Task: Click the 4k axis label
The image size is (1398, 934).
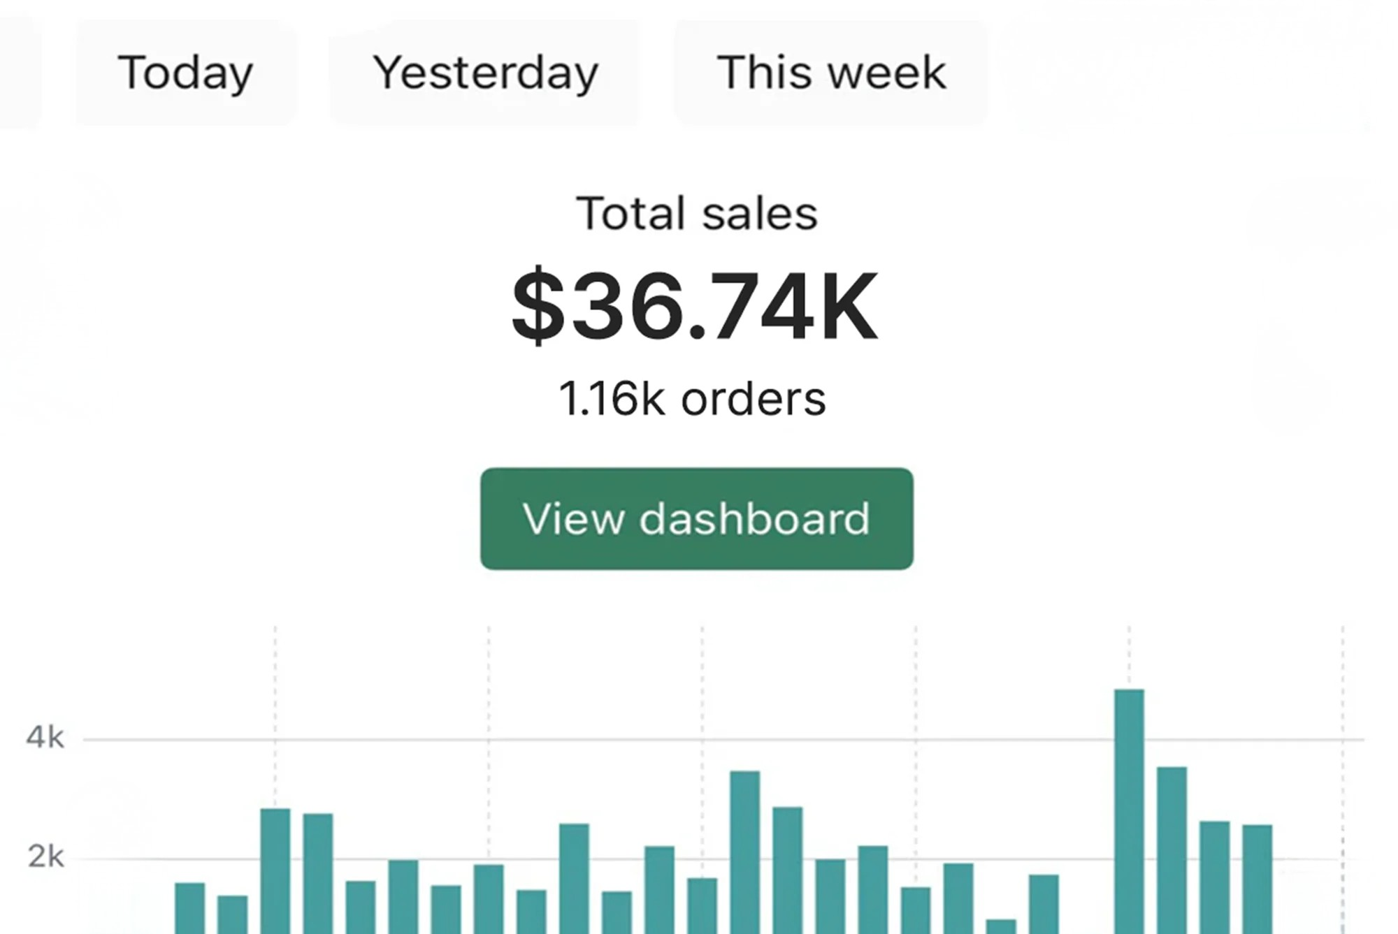Action: (45, 738)
